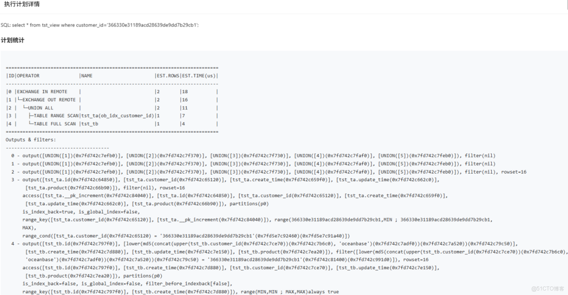
Task: Select estimated time 4 for TABLE FULL SCAN
Action: click(184, 124)
